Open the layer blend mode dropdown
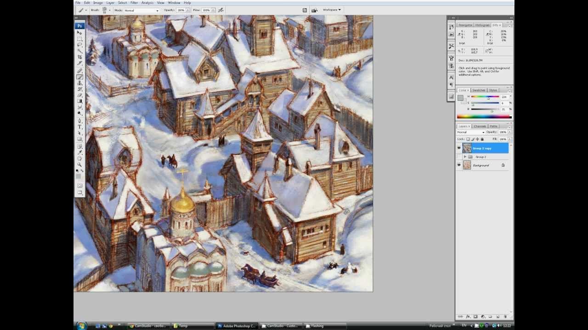The height and width of the screenshot is (330, 588). point(471,132)
